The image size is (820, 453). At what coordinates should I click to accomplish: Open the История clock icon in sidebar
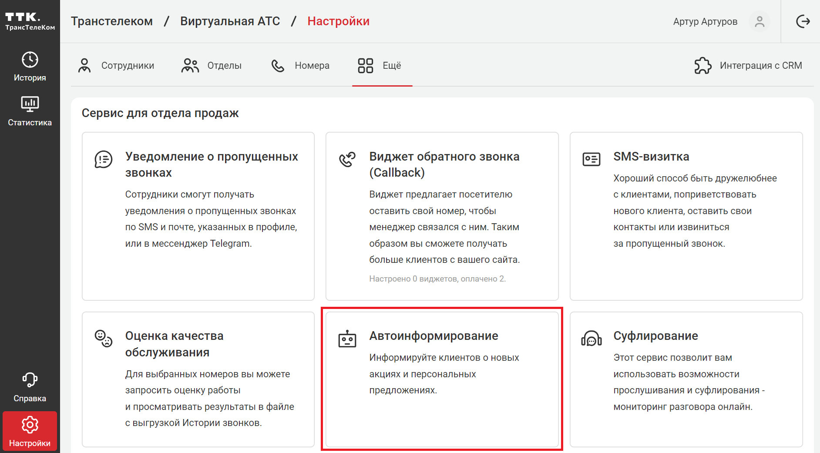[x=30, y=60]
